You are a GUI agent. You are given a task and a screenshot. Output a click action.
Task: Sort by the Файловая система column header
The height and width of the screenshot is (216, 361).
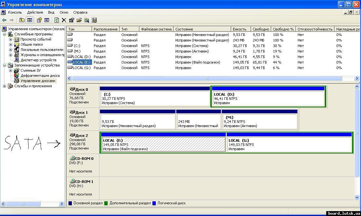pos(156,29)
